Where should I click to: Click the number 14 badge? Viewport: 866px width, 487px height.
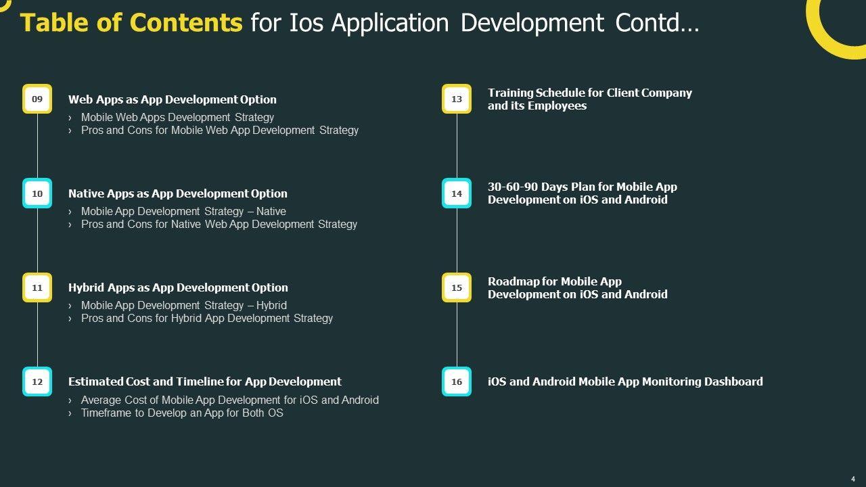457,193
